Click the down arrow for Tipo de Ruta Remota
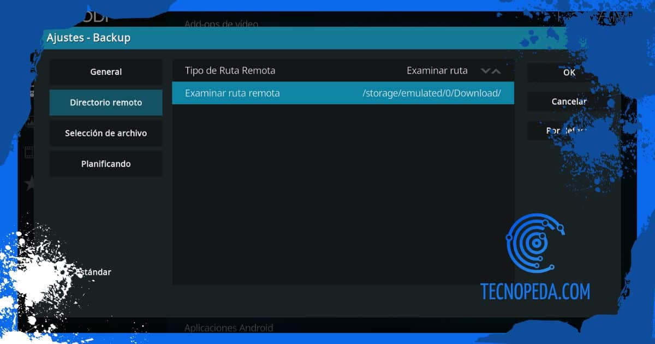The height and width of the screenshot is (344, 655). (485, 71)
